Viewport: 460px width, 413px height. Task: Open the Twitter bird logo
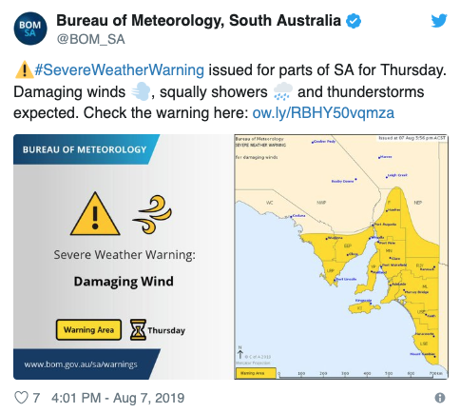tap(439, 21)
